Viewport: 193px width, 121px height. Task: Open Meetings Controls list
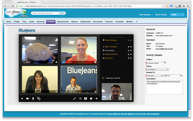(x=111, y=78)
